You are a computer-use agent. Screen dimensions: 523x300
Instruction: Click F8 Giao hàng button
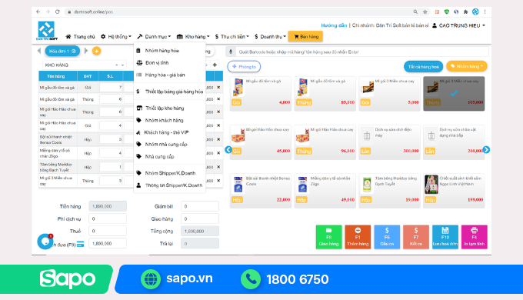(329, 237)
